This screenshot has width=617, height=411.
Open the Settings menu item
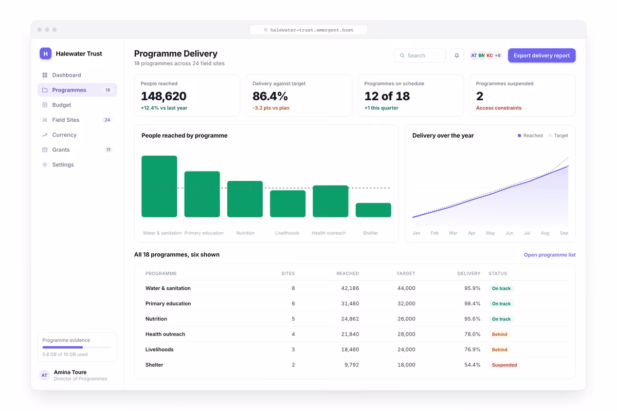77,164
